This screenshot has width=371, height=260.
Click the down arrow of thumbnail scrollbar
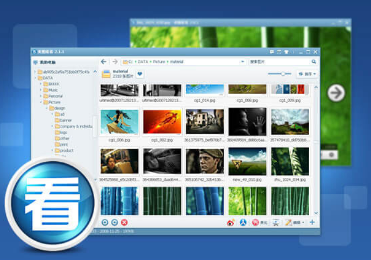click(316, 213)
